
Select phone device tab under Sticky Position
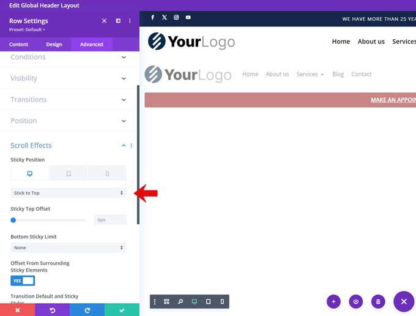coord(107,173)
